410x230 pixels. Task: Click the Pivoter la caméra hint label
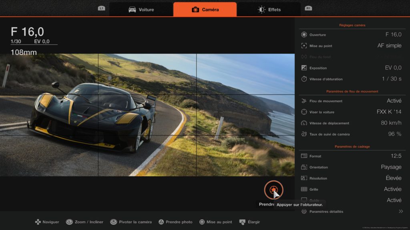tap(135, 222)
